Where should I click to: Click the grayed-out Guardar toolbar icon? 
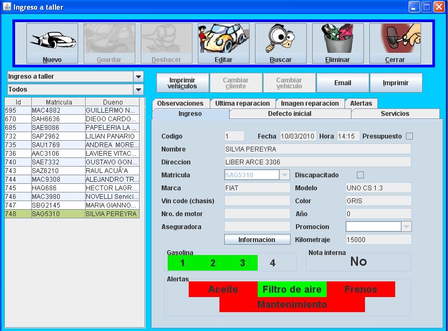(x=109, y=39)
